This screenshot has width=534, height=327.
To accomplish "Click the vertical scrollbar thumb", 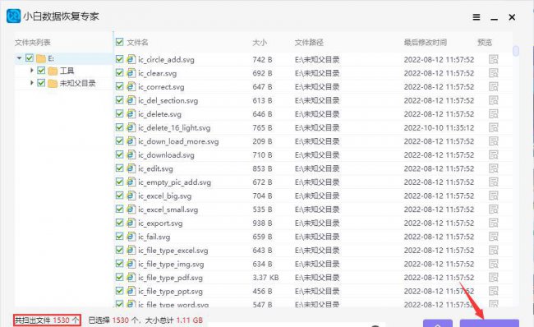I will point(516,51).
